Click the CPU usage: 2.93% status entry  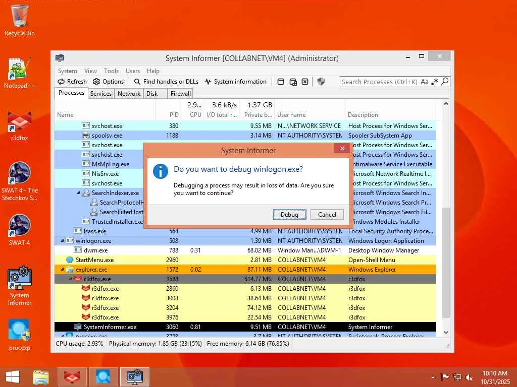pyautogui.click(x=79, y=344)
